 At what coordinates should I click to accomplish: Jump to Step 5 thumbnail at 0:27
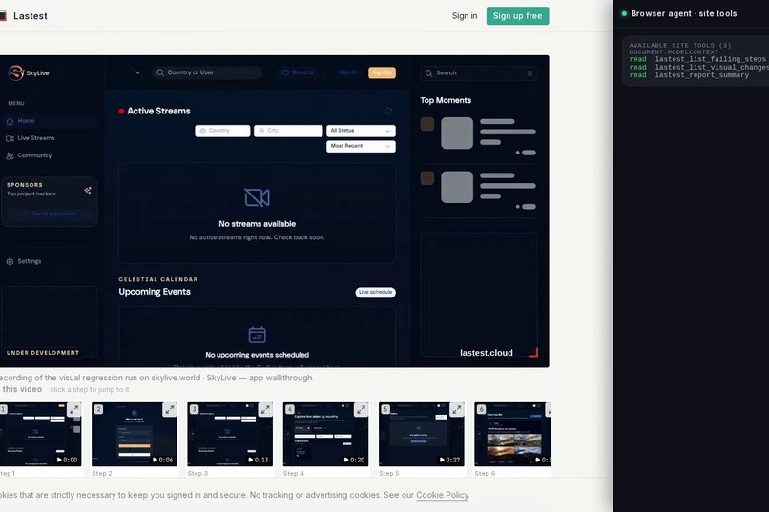click(422, 434)
